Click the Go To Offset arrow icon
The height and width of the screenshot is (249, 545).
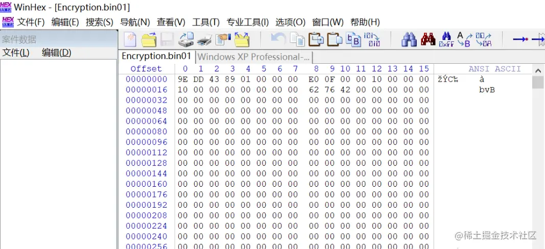click(x=520, y=39)
